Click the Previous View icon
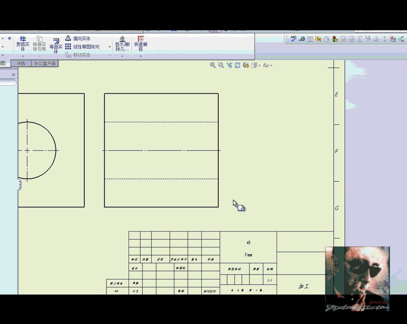 [x=229, y=65]
